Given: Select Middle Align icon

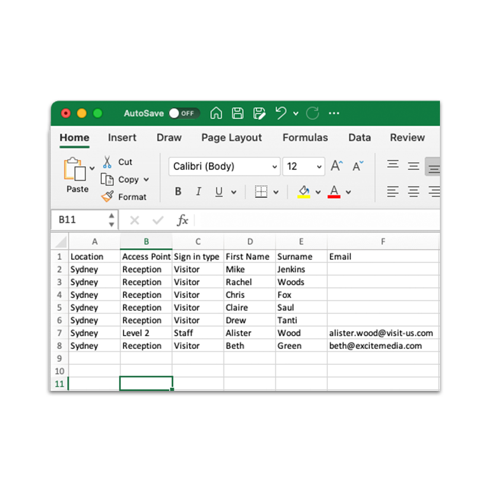Looking at the screenshot, I should click(413, 166).
